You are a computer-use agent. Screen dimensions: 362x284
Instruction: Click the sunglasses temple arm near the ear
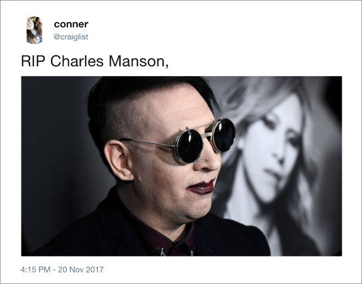tap(146, 142)
